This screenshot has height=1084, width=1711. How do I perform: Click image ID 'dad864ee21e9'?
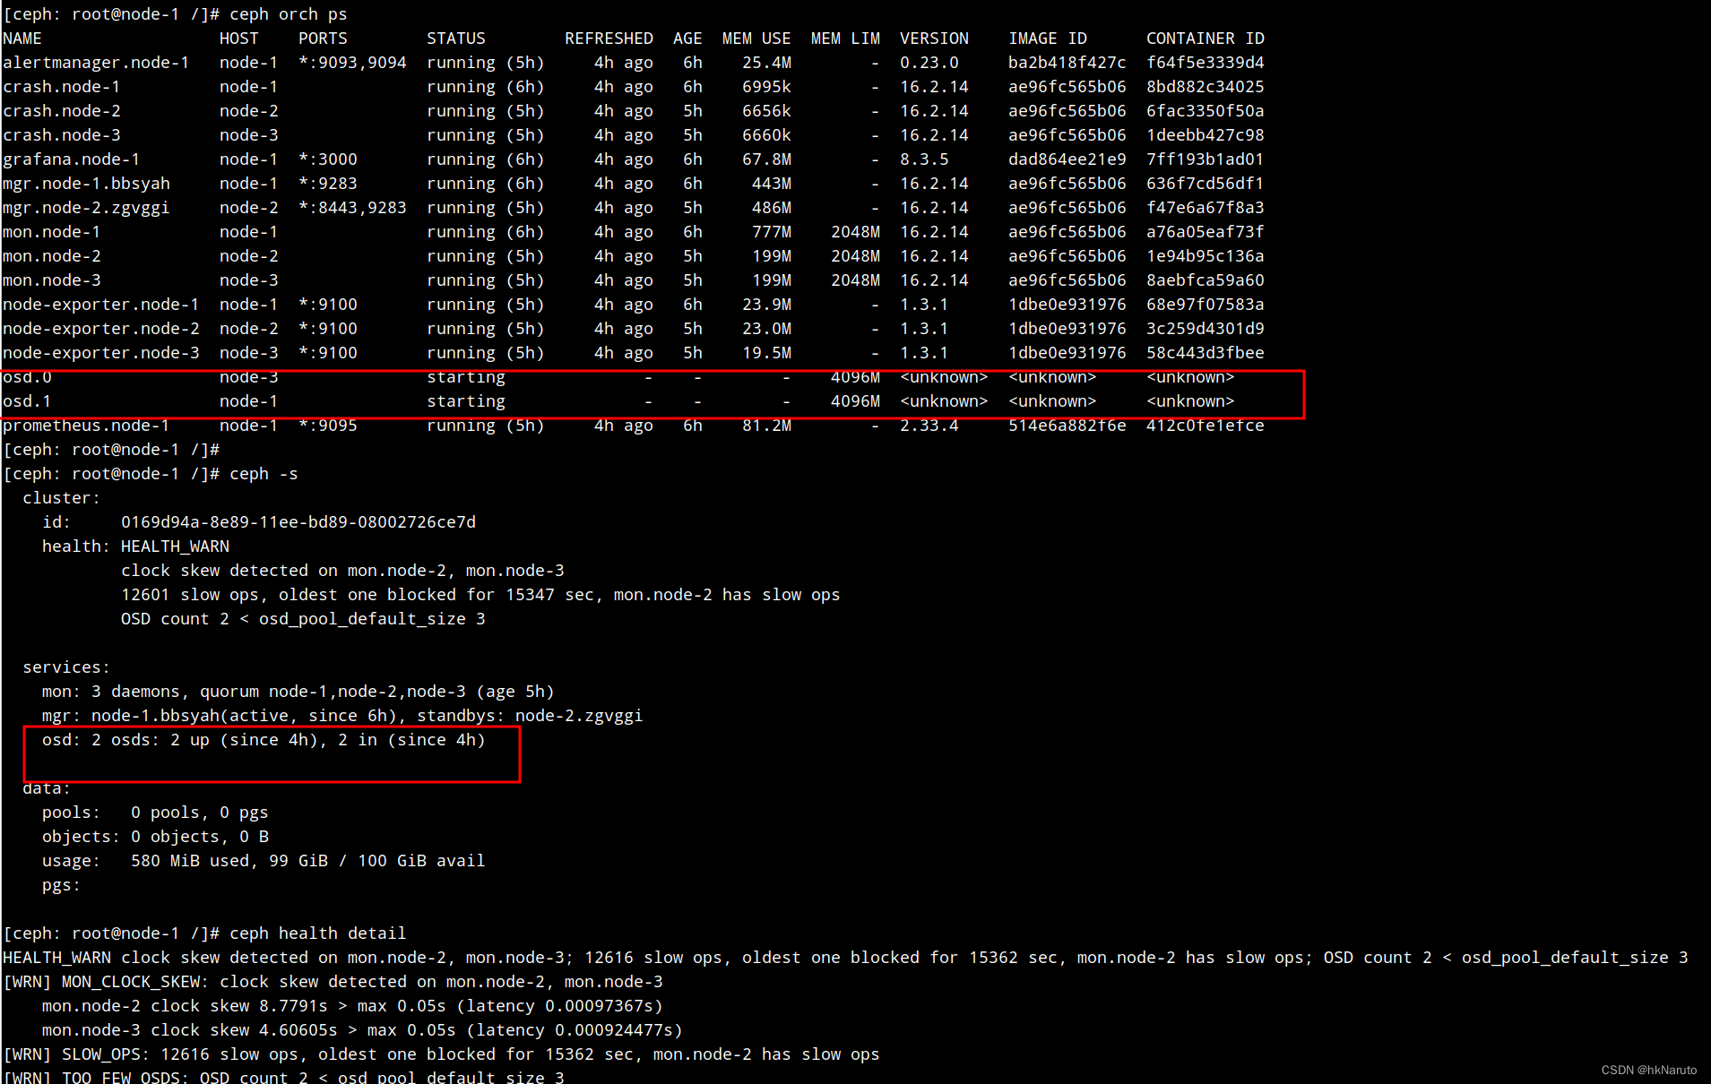tap(1067, 159)
